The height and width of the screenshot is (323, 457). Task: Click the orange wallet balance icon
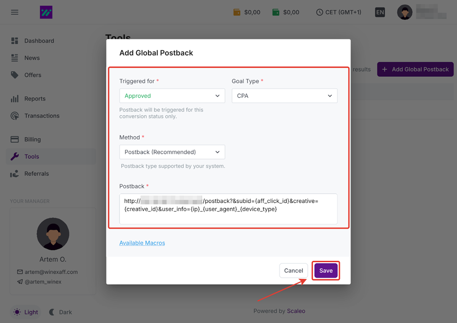(x=237, y=12)
